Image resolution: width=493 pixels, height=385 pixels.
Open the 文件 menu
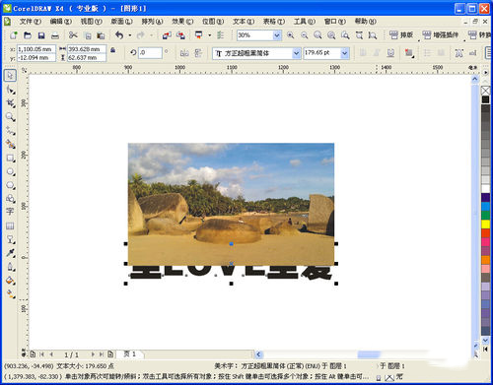click(x=31, y=22)
